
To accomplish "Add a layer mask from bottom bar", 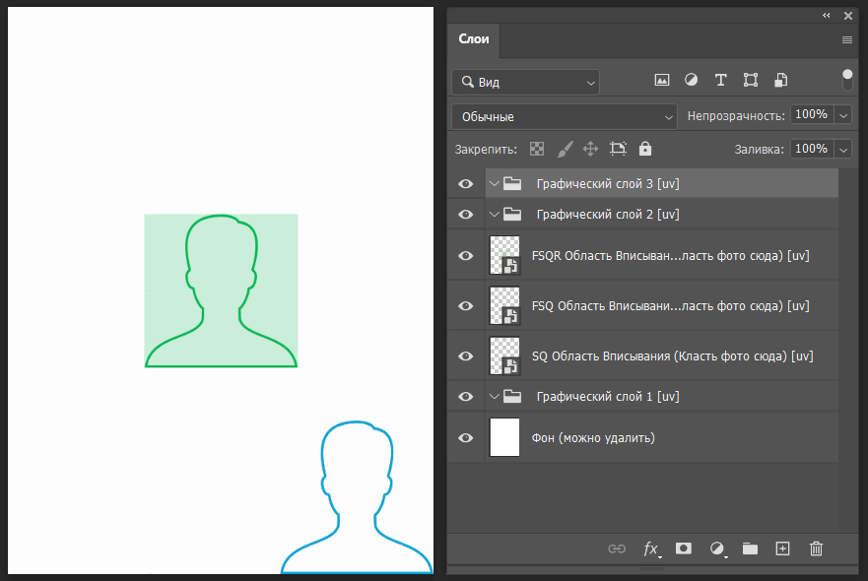I will click(684, 549).
